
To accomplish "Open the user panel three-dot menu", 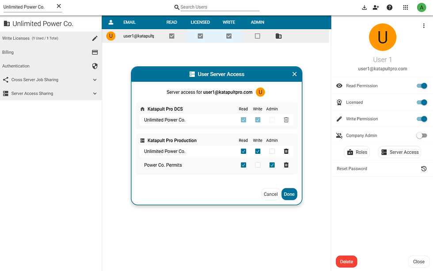I will pyautogui.click(x=424, y=26).
